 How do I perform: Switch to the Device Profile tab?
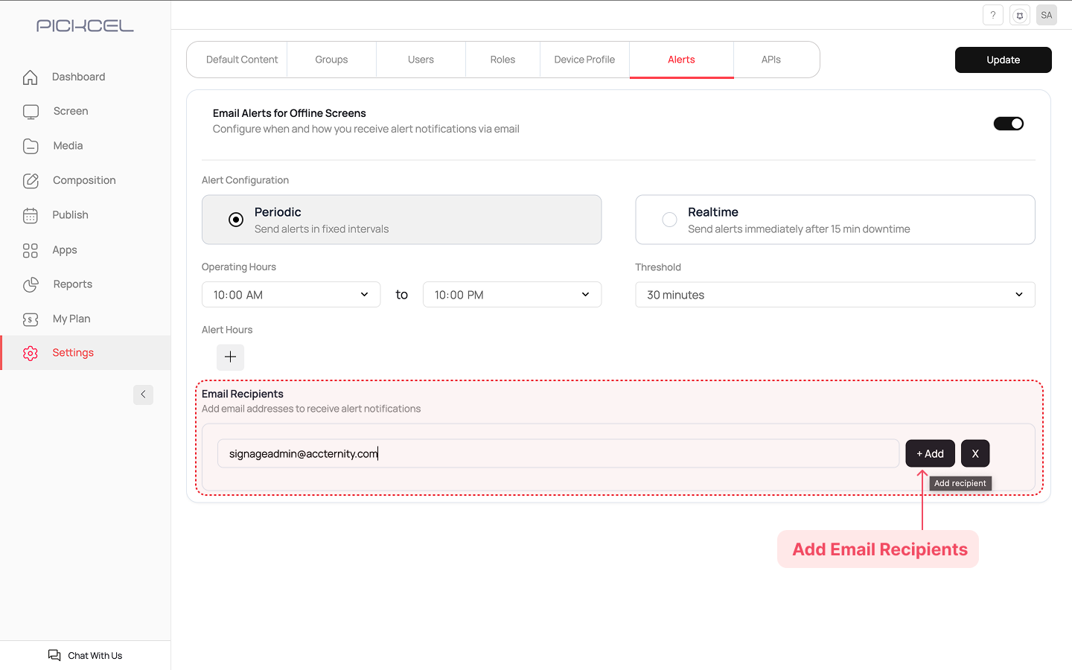584,60
